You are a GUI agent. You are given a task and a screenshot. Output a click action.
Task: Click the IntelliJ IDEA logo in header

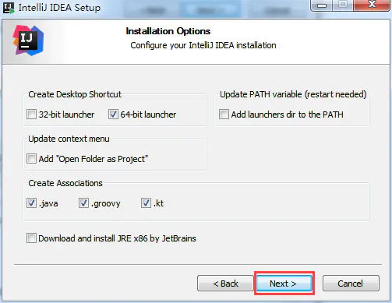click(x=28, y=41)
